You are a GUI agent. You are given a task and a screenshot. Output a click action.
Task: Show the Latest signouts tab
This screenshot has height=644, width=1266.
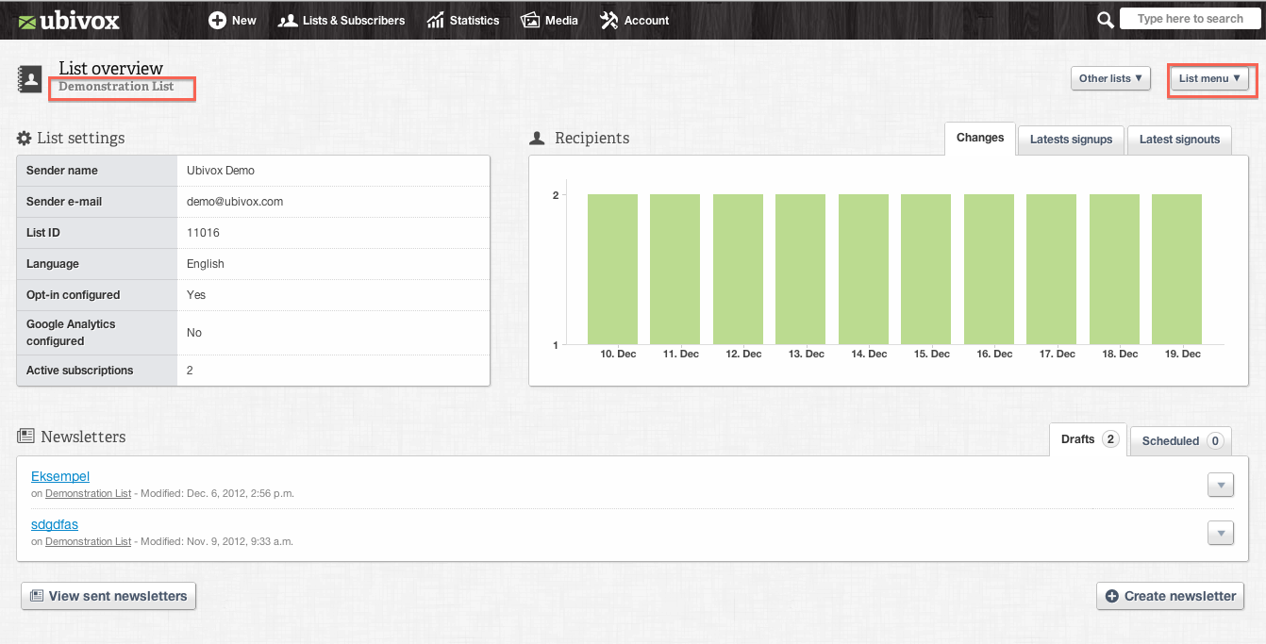coord(1179,140)
